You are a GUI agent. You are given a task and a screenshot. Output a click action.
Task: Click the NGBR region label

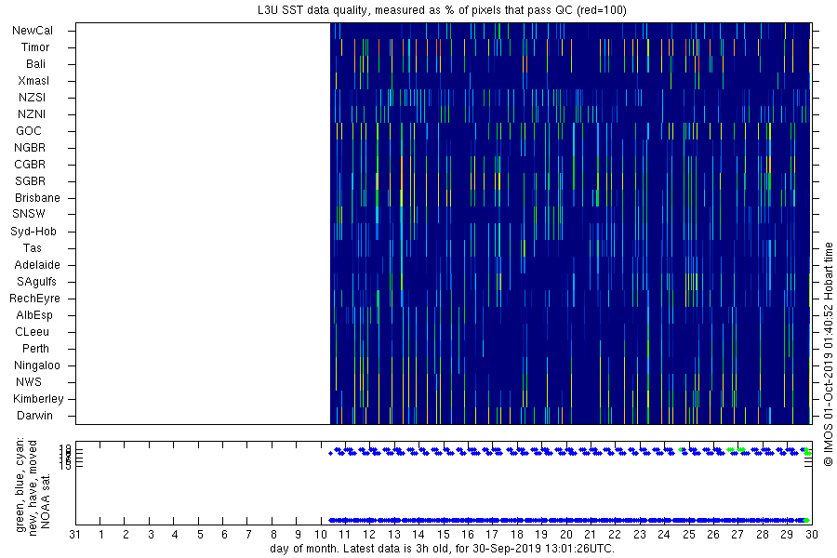coord(30,147)
